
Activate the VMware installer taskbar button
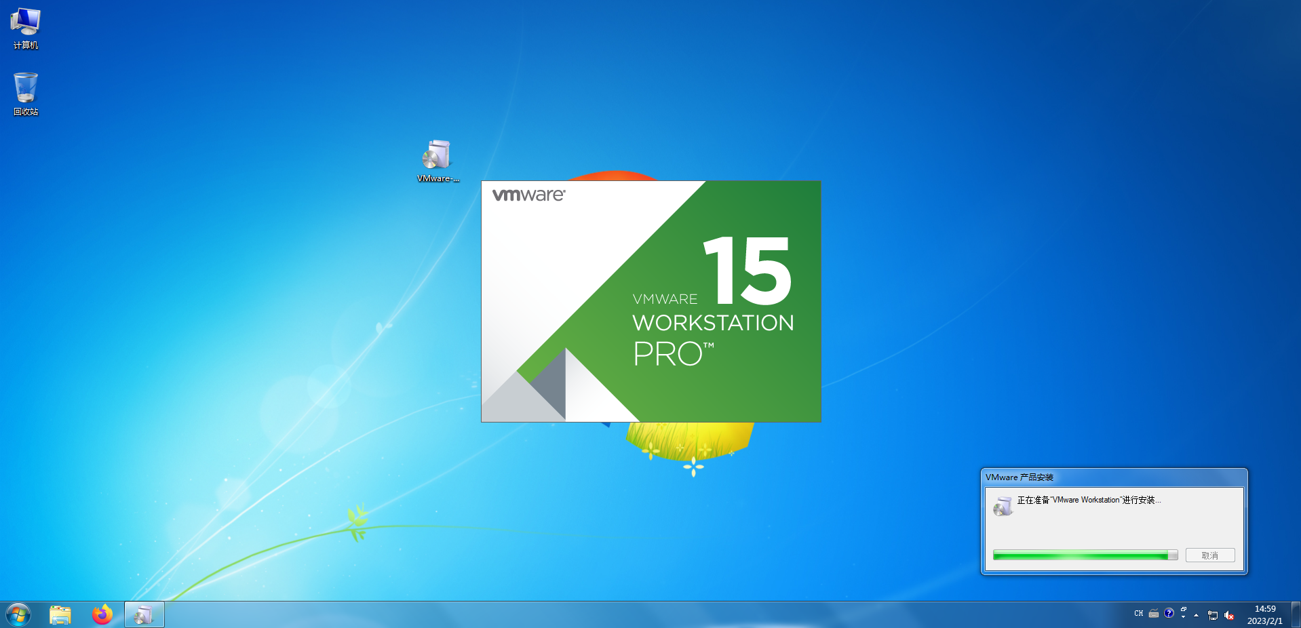pos(144,615)
